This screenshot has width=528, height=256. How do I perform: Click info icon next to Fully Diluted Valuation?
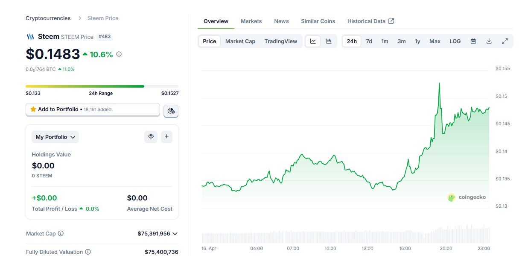coord(88,252)
